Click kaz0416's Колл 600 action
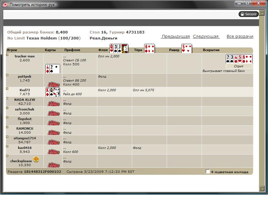Viewport: 268px width, 199px height. 70,152
